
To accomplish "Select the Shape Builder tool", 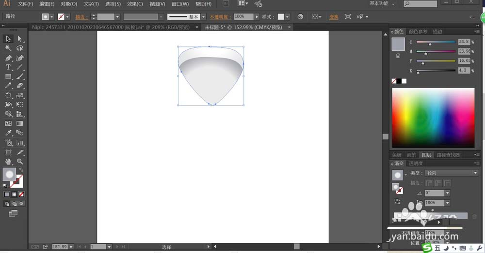I will click(x=8, y=114).
